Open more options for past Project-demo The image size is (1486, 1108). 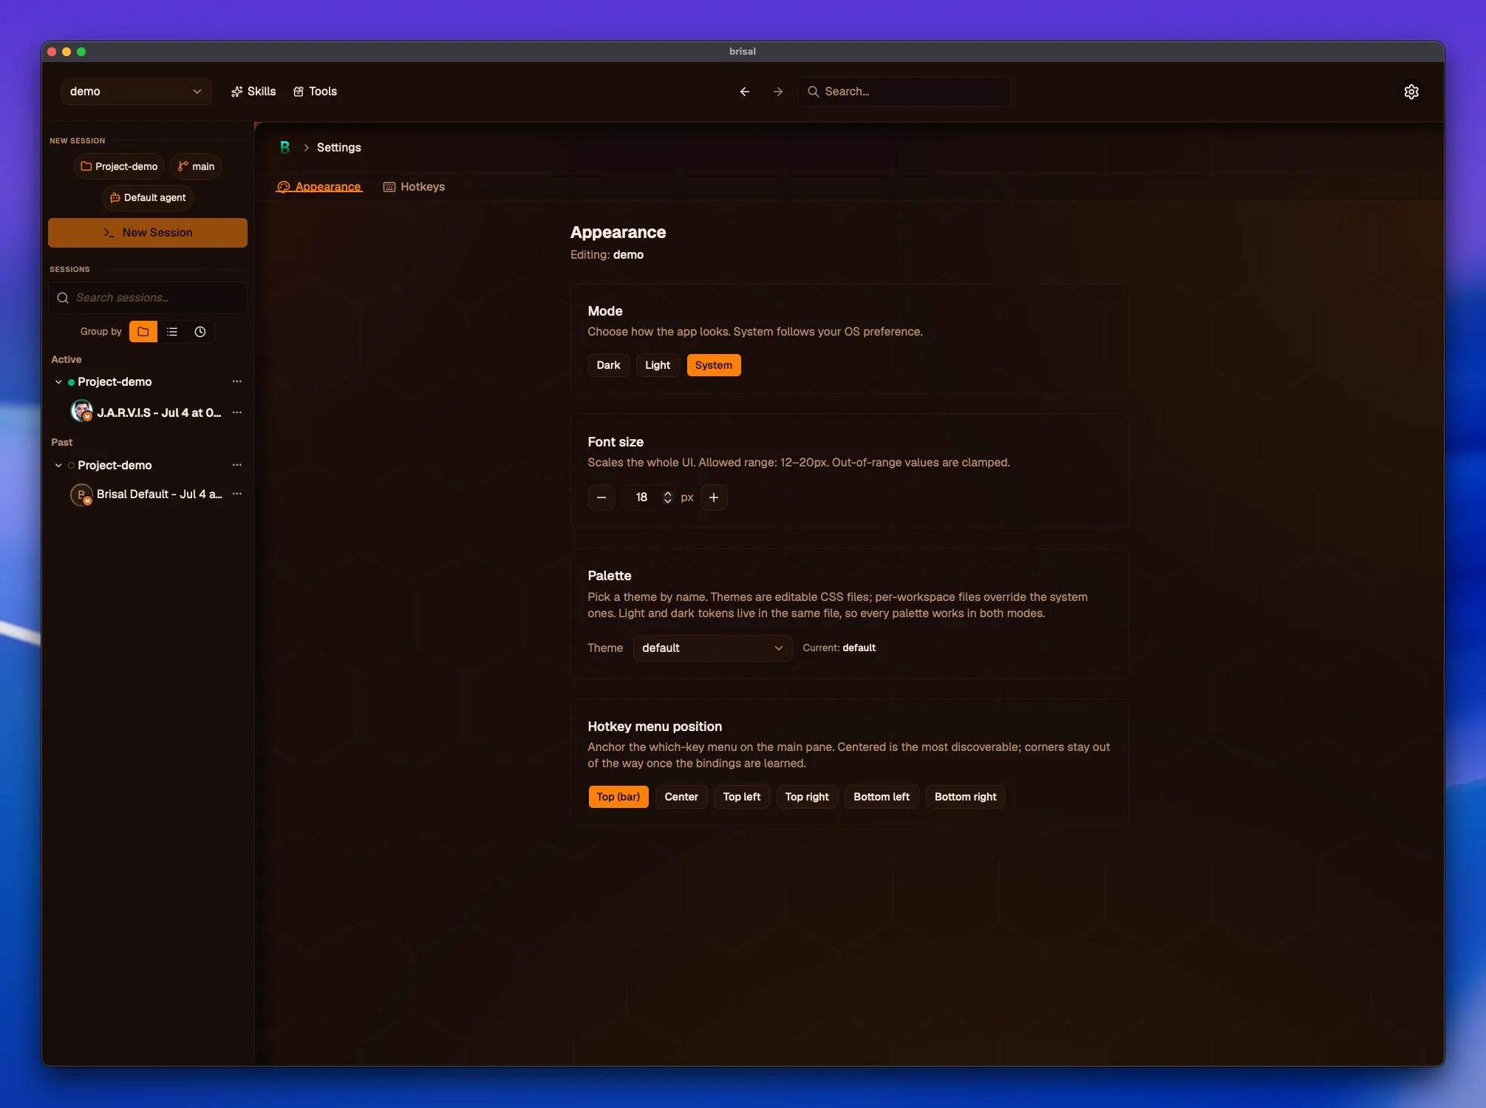[x=237, y=465]
